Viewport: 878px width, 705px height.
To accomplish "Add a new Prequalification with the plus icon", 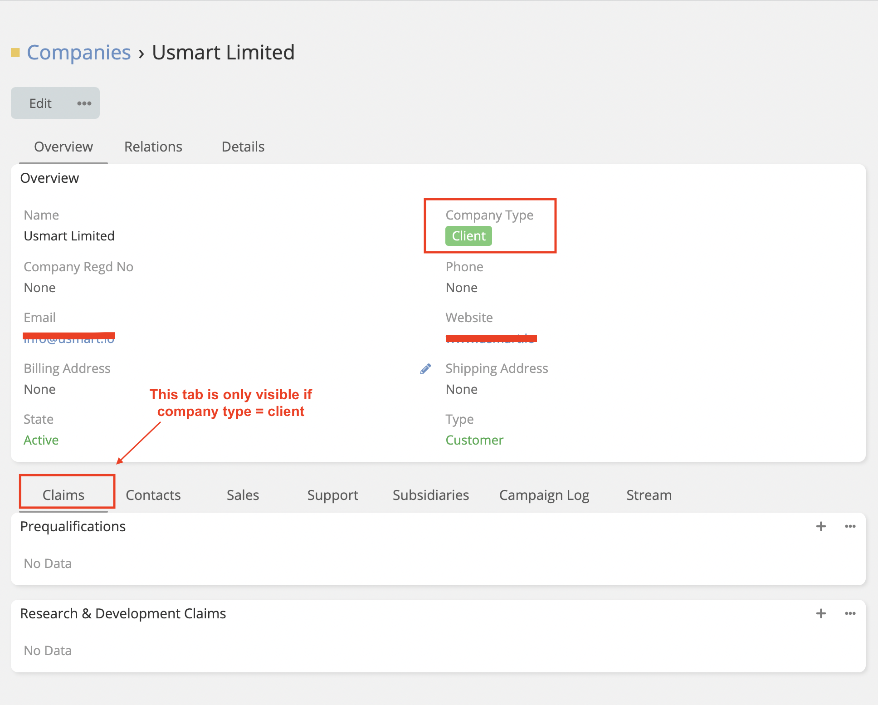I will [820, 526].
